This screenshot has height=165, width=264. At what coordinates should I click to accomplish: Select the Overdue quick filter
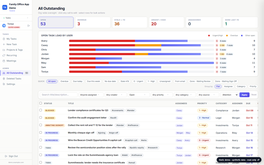pyautogui.click(x=64, y=81)
